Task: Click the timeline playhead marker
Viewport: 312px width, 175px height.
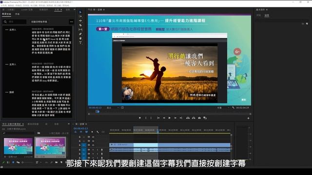Action: tap(158, 132)
